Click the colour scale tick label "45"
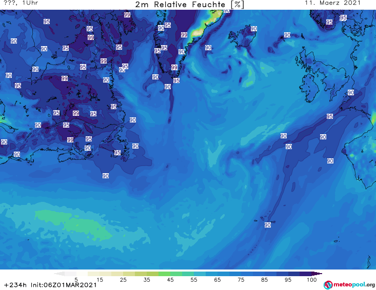 click(x=170, y=280)
